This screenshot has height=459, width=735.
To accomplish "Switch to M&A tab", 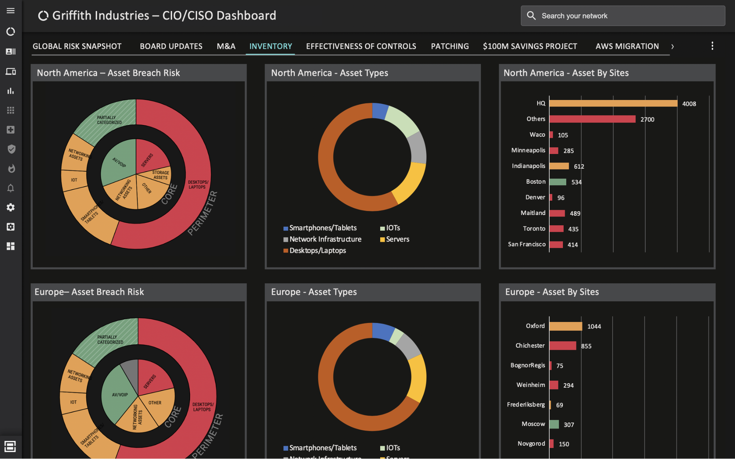I will [x=226, y=46].
